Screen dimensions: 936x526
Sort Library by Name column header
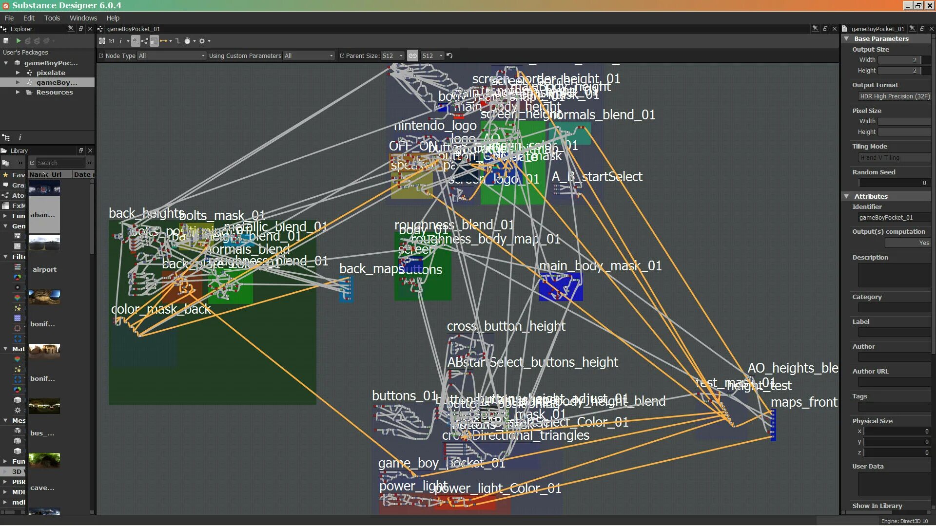[38, 174]
